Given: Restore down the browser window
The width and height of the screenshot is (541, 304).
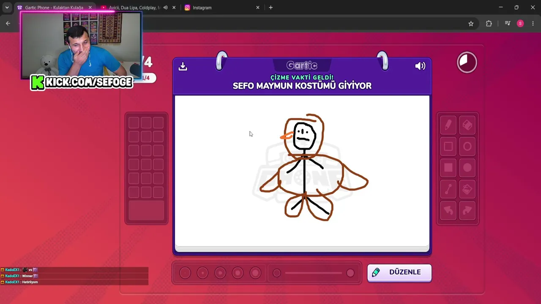Looking at the screenshot, I should point(516,7).
